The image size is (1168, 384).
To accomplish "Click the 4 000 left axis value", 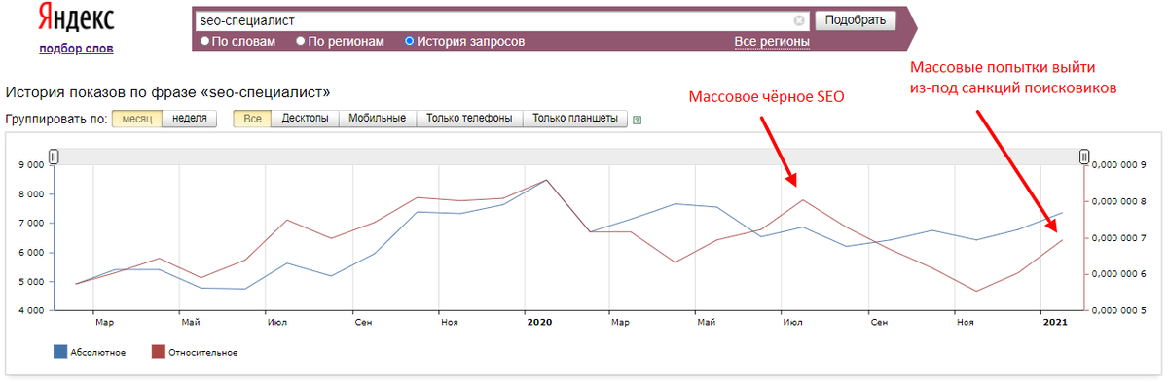I will (x=30, y=311).
